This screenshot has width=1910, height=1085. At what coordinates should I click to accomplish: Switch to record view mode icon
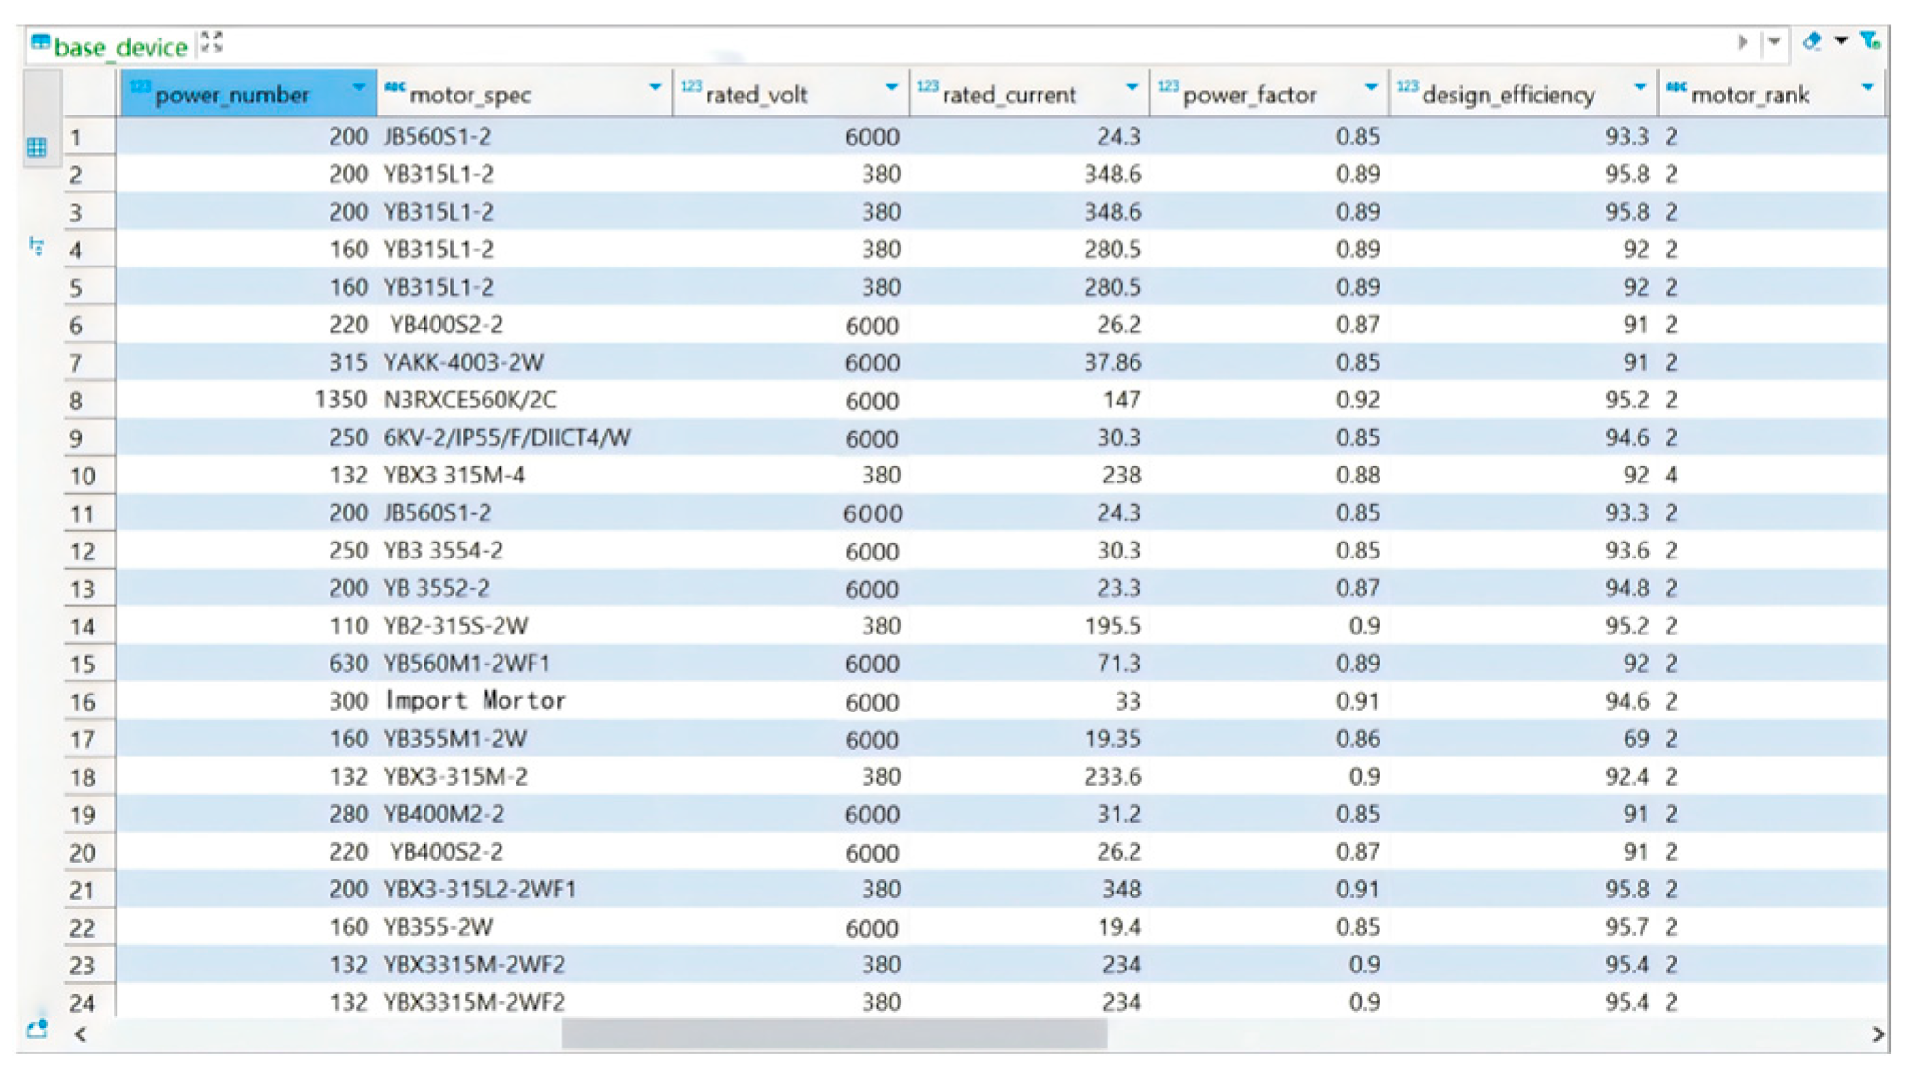point(37,247)
